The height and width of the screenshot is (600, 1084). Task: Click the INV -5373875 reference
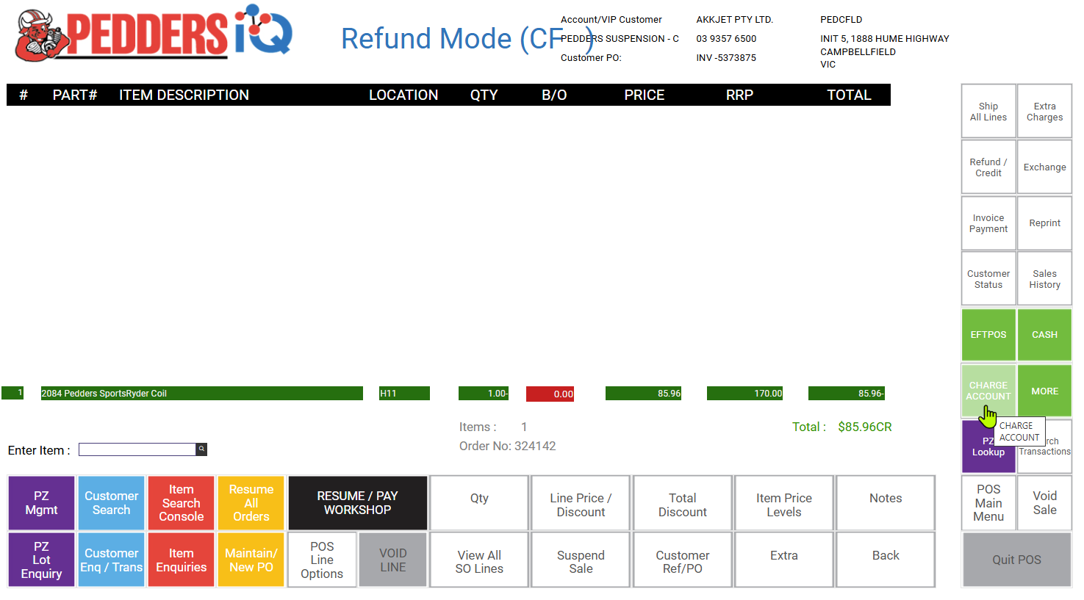[726, 57]
